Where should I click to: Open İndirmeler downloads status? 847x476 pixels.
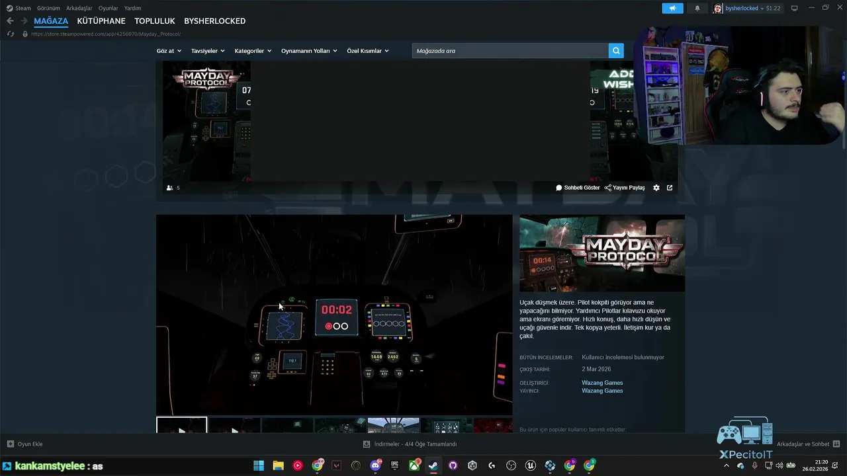click(x=410, y=444)
